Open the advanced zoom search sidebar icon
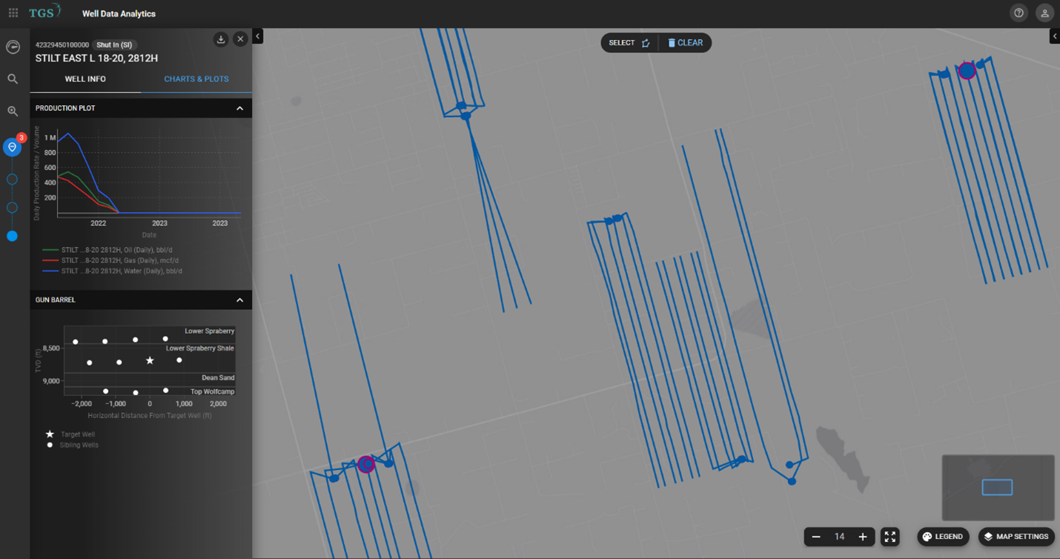 [13, 111]
